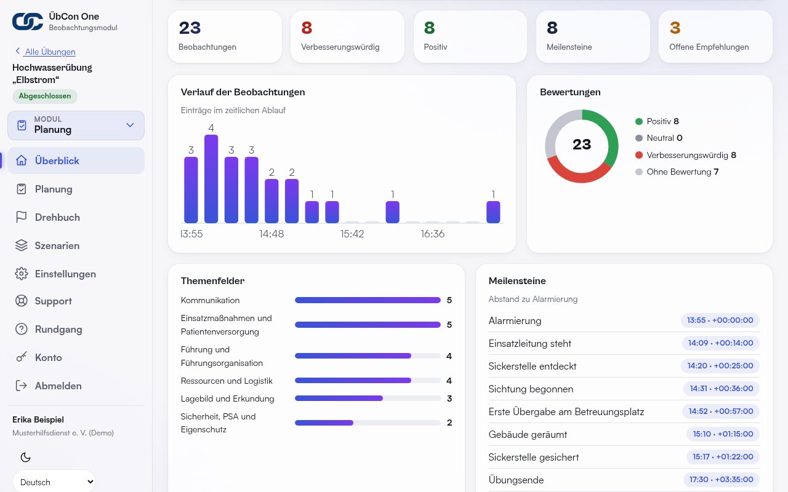Select the Sickerstelle entdeckt milestone row
The image size is (788, 492).
[624, 366]
